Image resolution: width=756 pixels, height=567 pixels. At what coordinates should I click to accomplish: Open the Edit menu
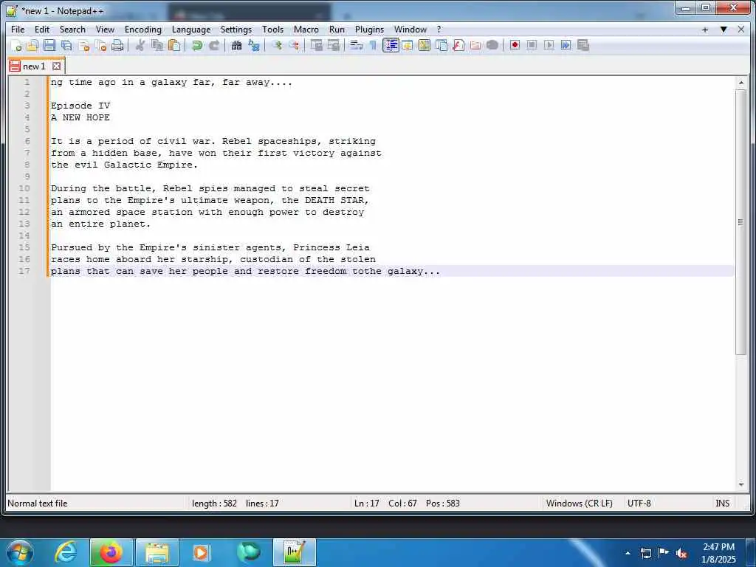coord(42,30)
